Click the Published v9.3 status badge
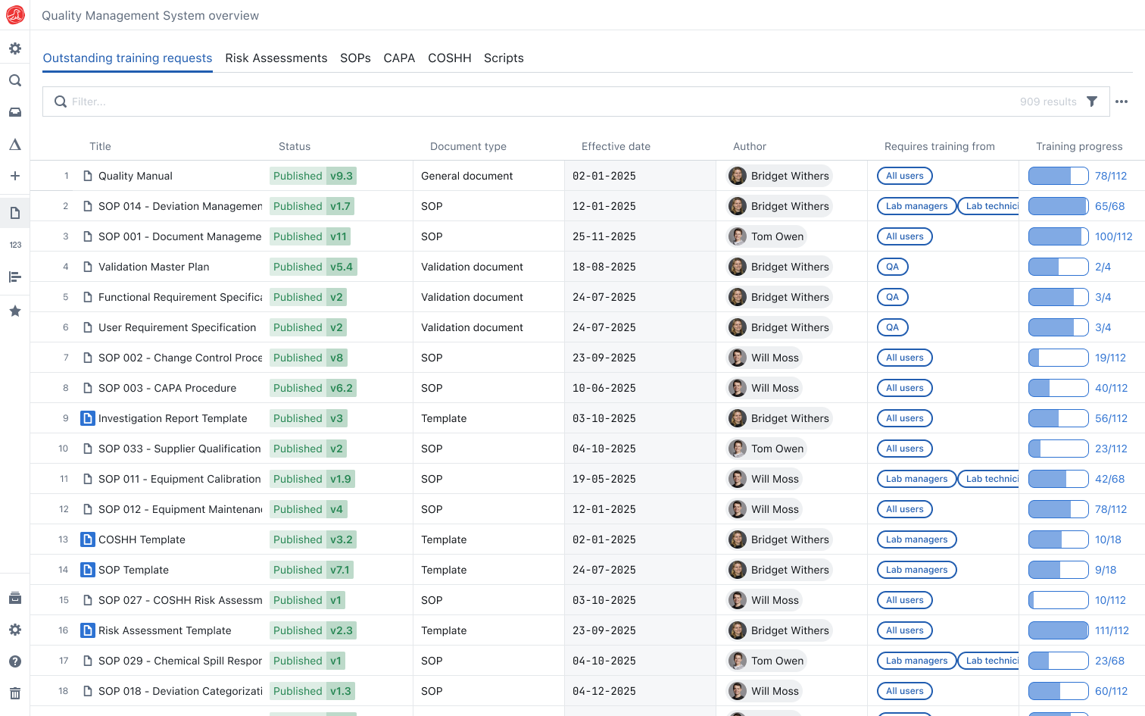1145x716 pixels. point(313,176)
